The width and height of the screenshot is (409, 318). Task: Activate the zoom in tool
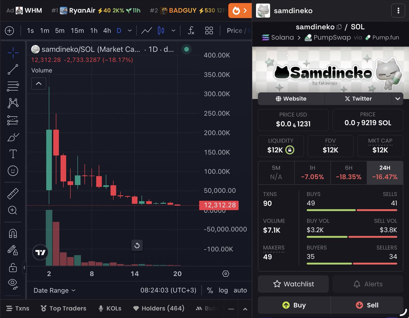click(13, 210)
